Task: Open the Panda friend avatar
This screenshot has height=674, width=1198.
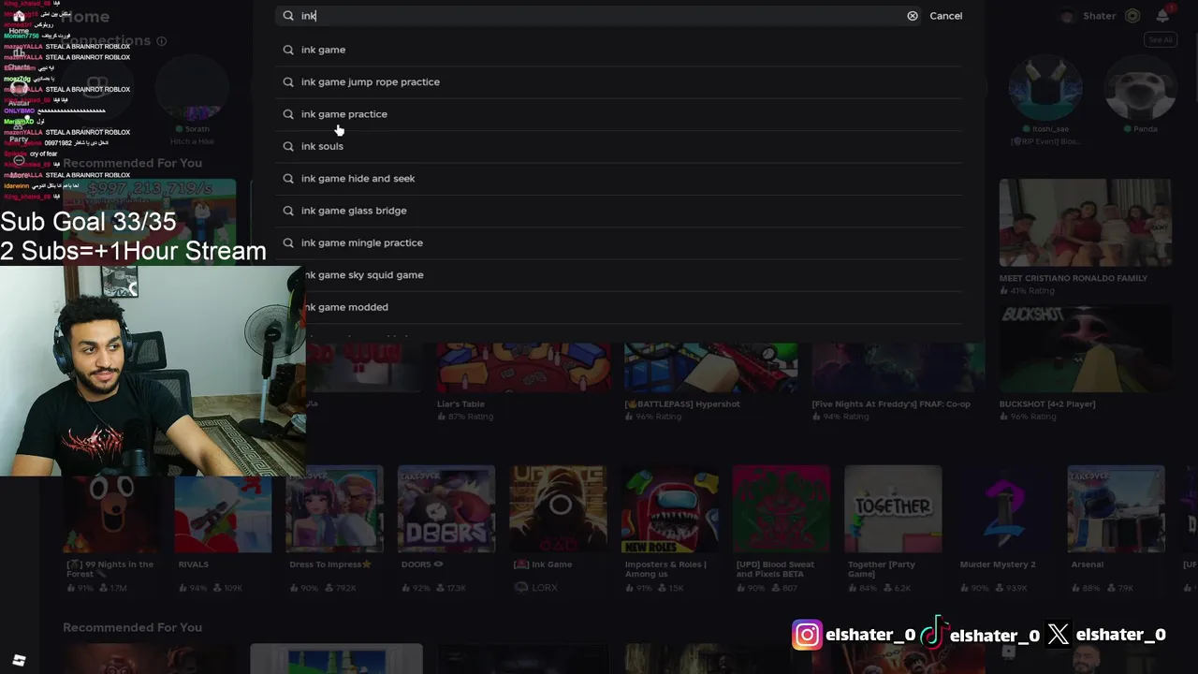Action: click(1139, 87)
